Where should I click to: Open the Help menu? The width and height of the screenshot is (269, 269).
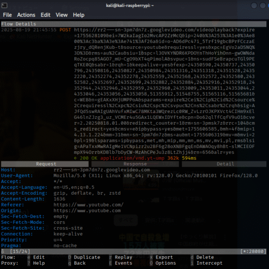tap(79, 15)
